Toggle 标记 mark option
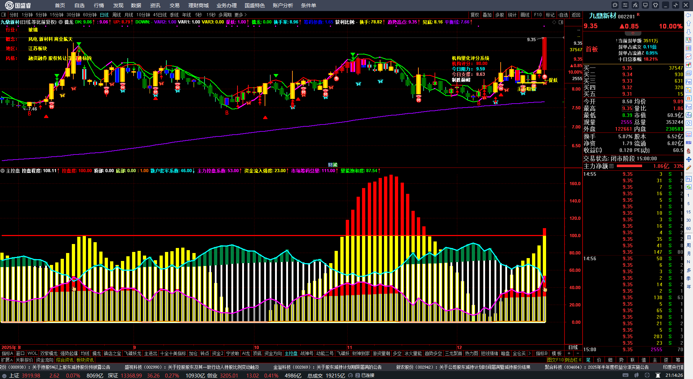 coord(550,15)
